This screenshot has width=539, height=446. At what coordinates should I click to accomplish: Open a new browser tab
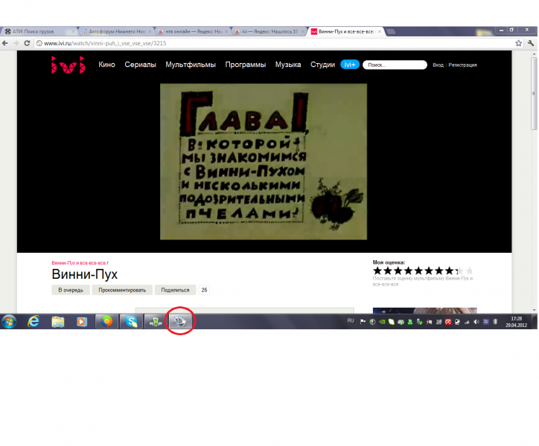(391, 32)
